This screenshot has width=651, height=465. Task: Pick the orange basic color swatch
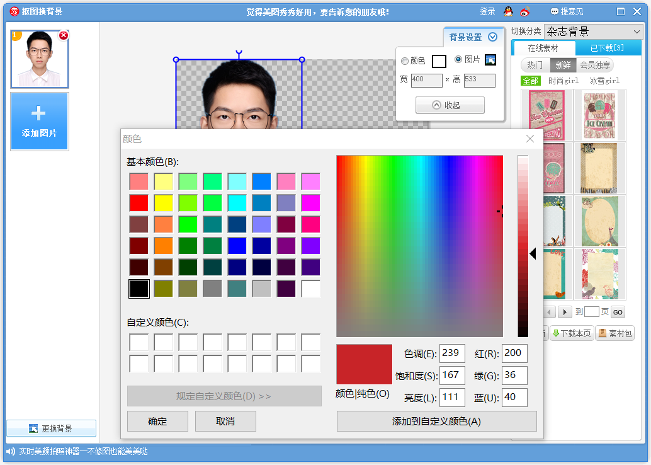pyautogui.click(x=163, y=246)
